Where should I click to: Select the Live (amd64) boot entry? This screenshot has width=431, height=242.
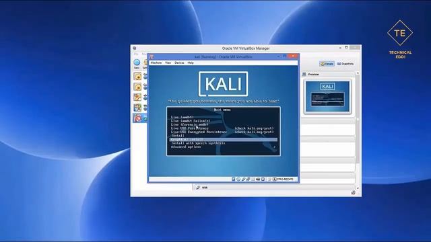click(183, 117)
